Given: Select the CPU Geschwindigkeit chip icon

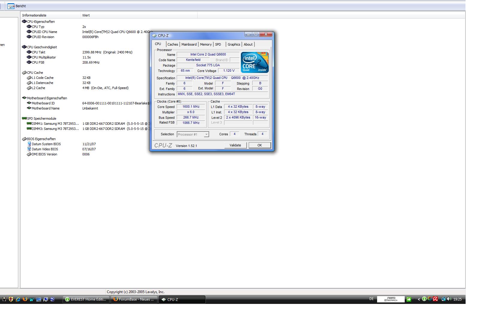Looking at the screenshot, I should coord(24,47).
